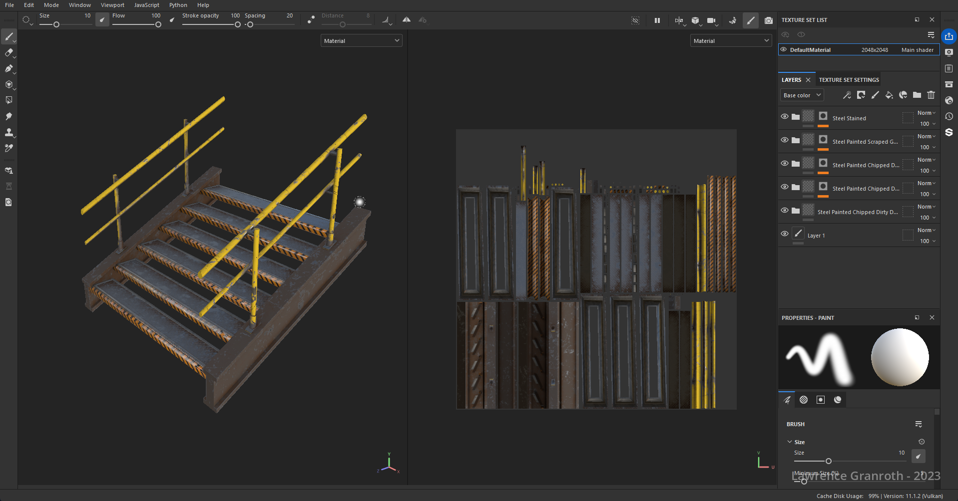Open Steel Stained blend mode dropdown
Screen dimensions: 958x501
point(926,113)
